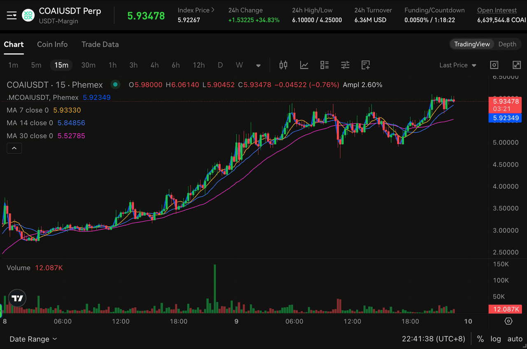Enter fullscreen using the expand icon

pos(517,65)
